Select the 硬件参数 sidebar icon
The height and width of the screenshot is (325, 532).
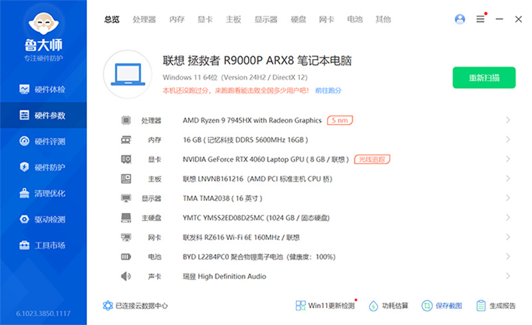click(x=25, y=115)
